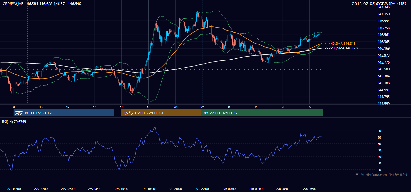Click the RSI scale level 40
This screenshot has width=411, height=192.
coord(379,156)
